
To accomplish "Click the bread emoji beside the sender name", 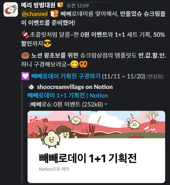I will (x=60, y=5).
